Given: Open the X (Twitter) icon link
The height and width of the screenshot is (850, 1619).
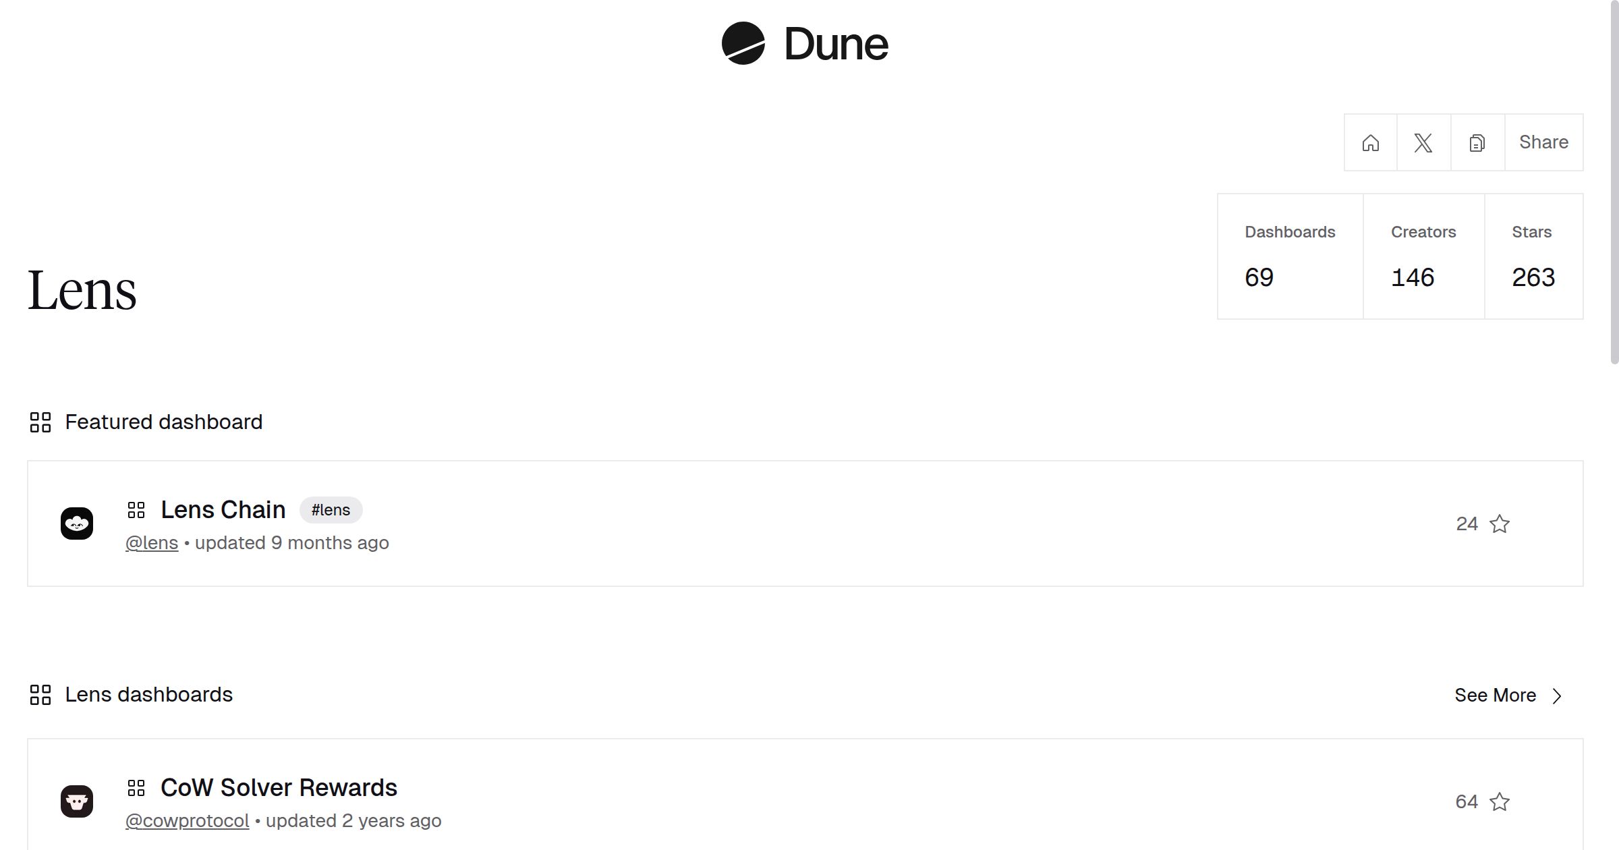Looking at the screenshot, I should click(1423, 143).
